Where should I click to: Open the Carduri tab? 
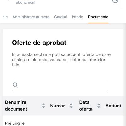(61, 17)
